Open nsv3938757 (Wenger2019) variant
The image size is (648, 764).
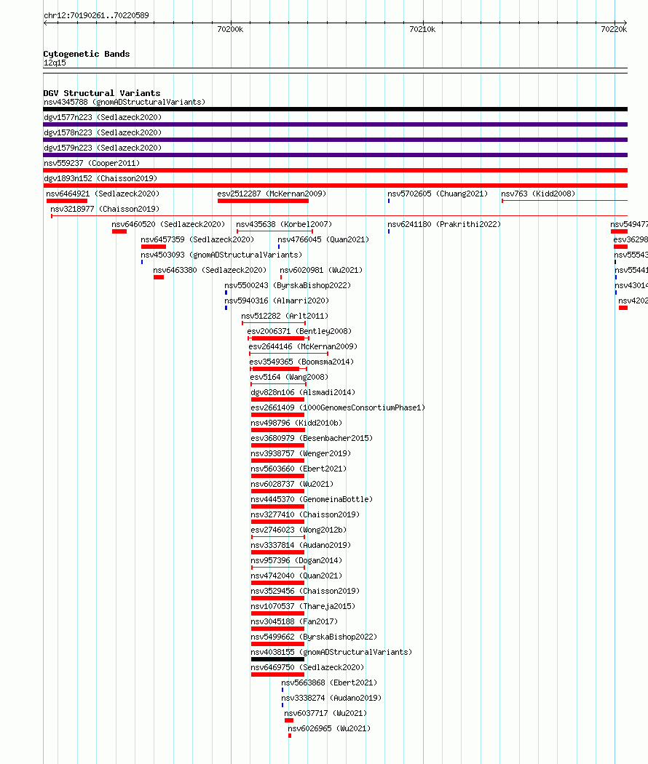(x=301, y=453)
